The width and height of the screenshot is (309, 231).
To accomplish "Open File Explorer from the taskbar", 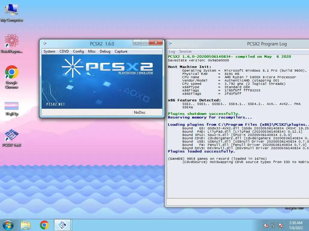I will pyautogui.click(x=26, y=225).
